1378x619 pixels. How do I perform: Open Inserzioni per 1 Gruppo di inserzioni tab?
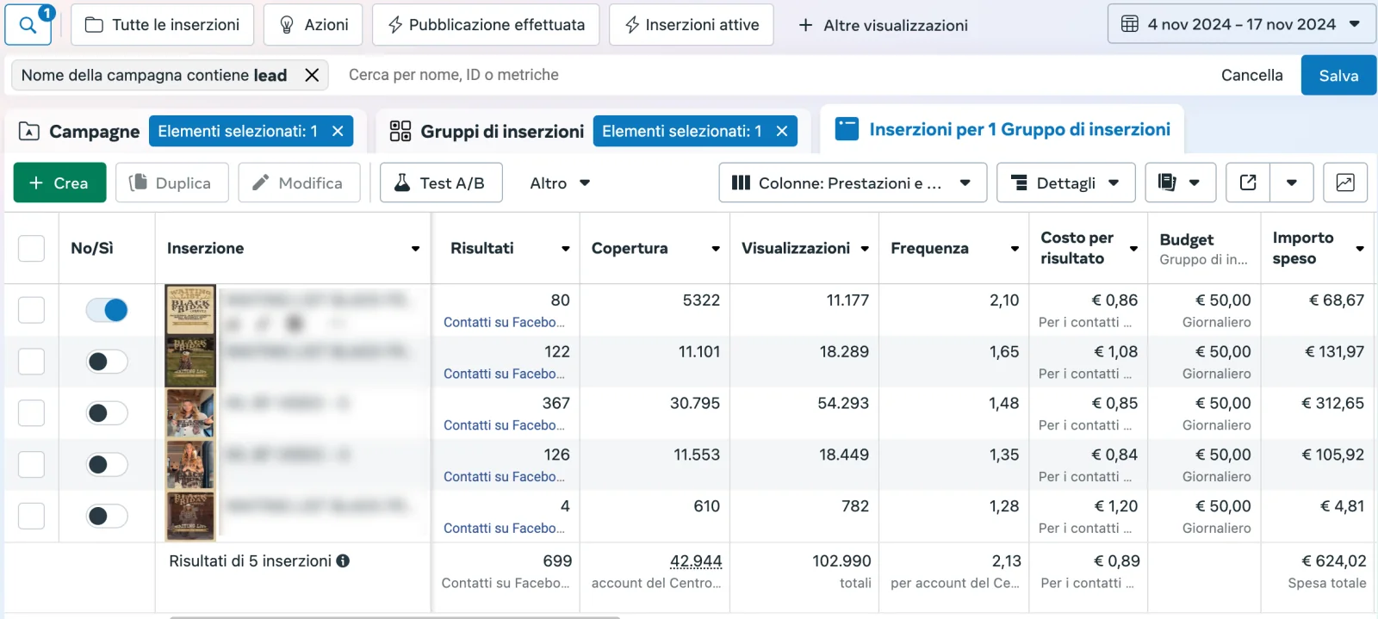1003,129
